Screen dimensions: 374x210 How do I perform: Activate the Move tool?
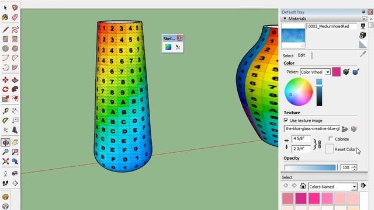[5, 80]
